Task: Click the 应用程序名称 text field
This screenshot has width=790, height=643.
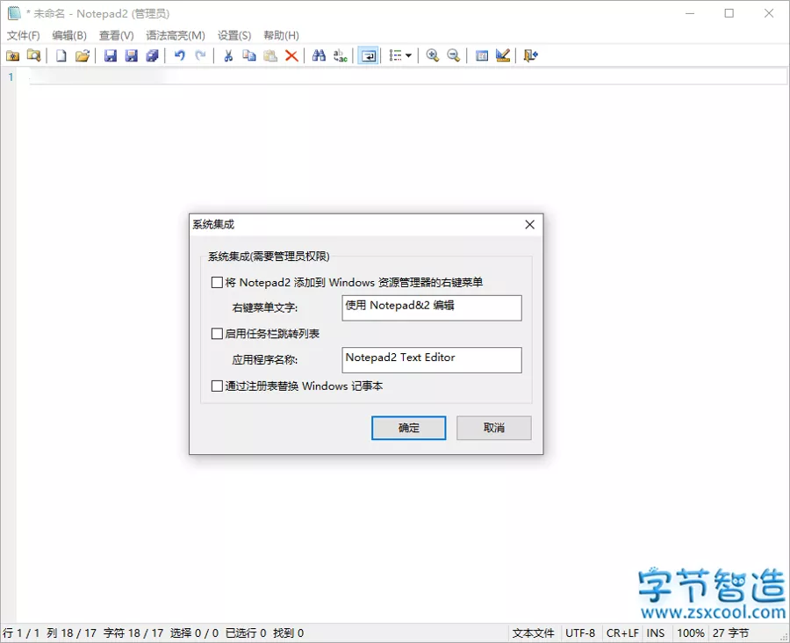Action: pyautogui.click(x=432, y=359)
